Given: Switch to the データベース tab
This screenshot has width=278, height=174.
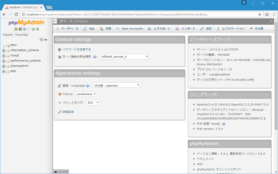Looking at the screenshot, I should (67, 29).
